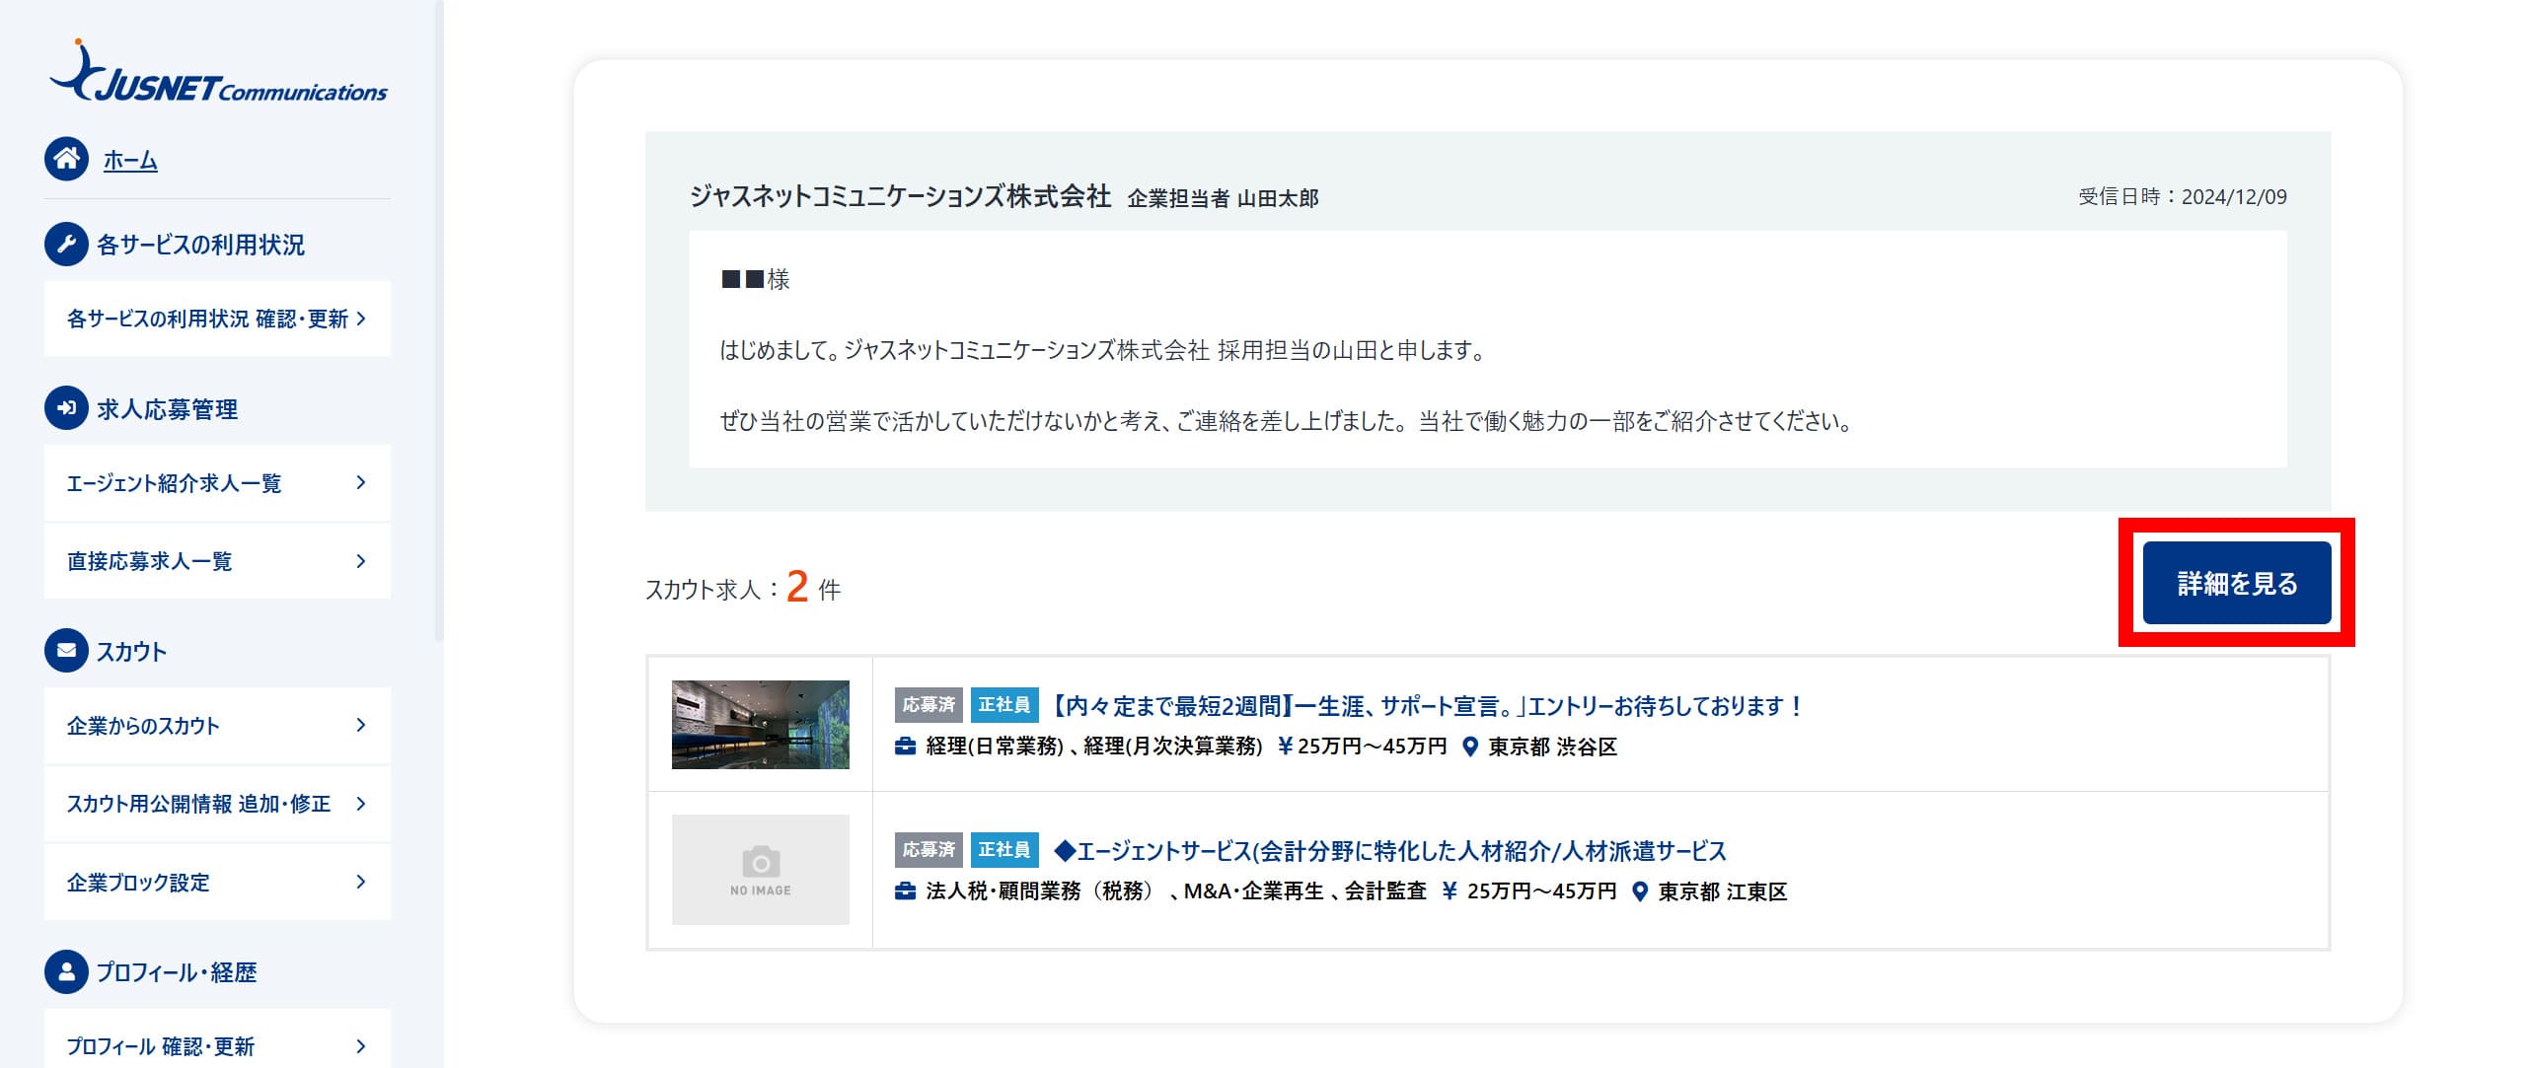
Task: Click 東京都 江東区 location text
Action: click(x=1723, y=891)
